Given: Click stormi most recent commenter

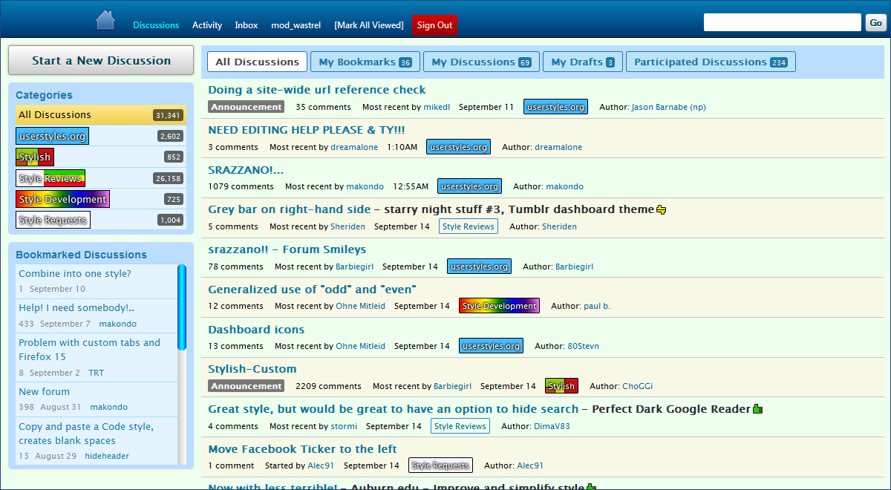Looking at the screenshot, I should [344, 426].
